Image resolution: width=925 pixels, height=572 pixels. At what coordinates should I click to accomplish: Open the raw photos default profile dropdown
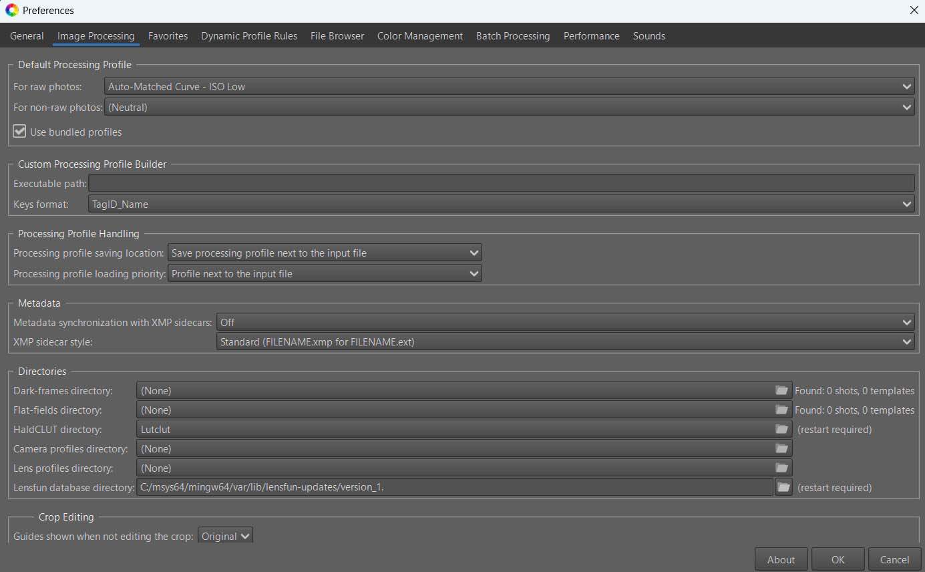tap(509, 86)
